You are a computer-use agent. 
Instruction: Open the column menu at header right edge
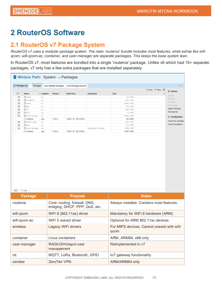[x=164, y=94]
